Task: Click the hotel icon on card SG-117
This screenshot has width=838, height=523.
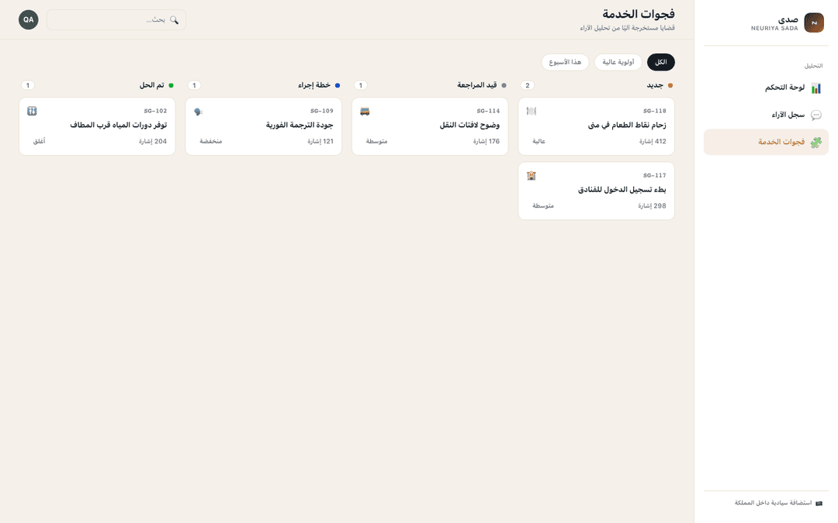Action: (x=532, y=176)
